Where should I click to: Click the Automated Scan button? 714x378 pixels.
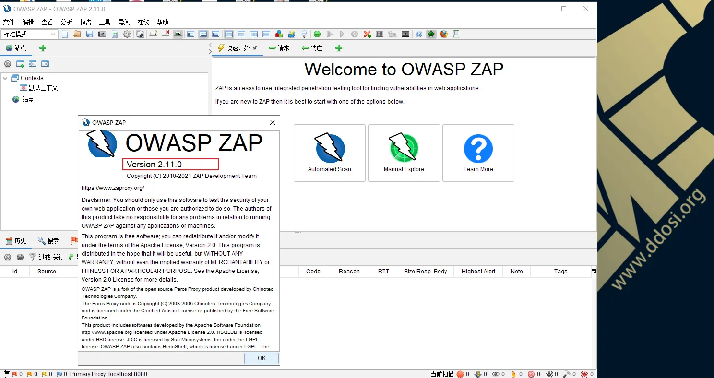(x=330, y=153)
